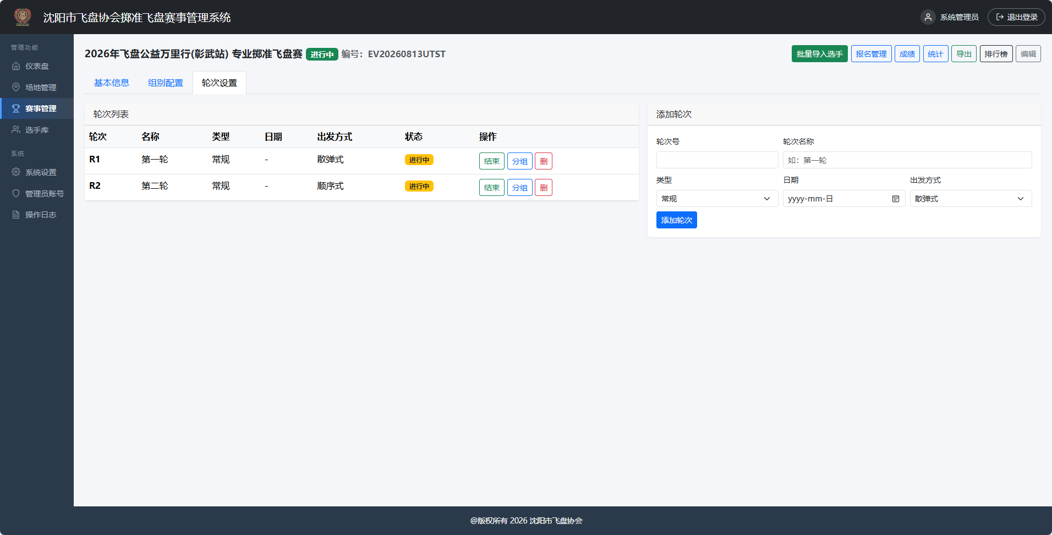Click the 编辑 button
1052x535 pixels.
[1028, 54]
